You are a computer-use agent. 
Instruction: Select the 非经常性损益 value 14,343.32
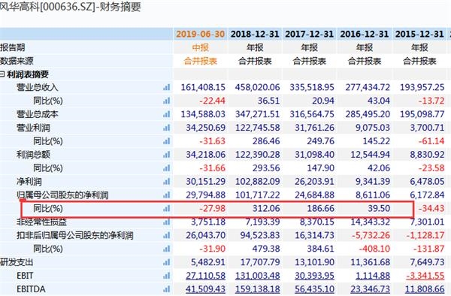click(x=370, y=222)
